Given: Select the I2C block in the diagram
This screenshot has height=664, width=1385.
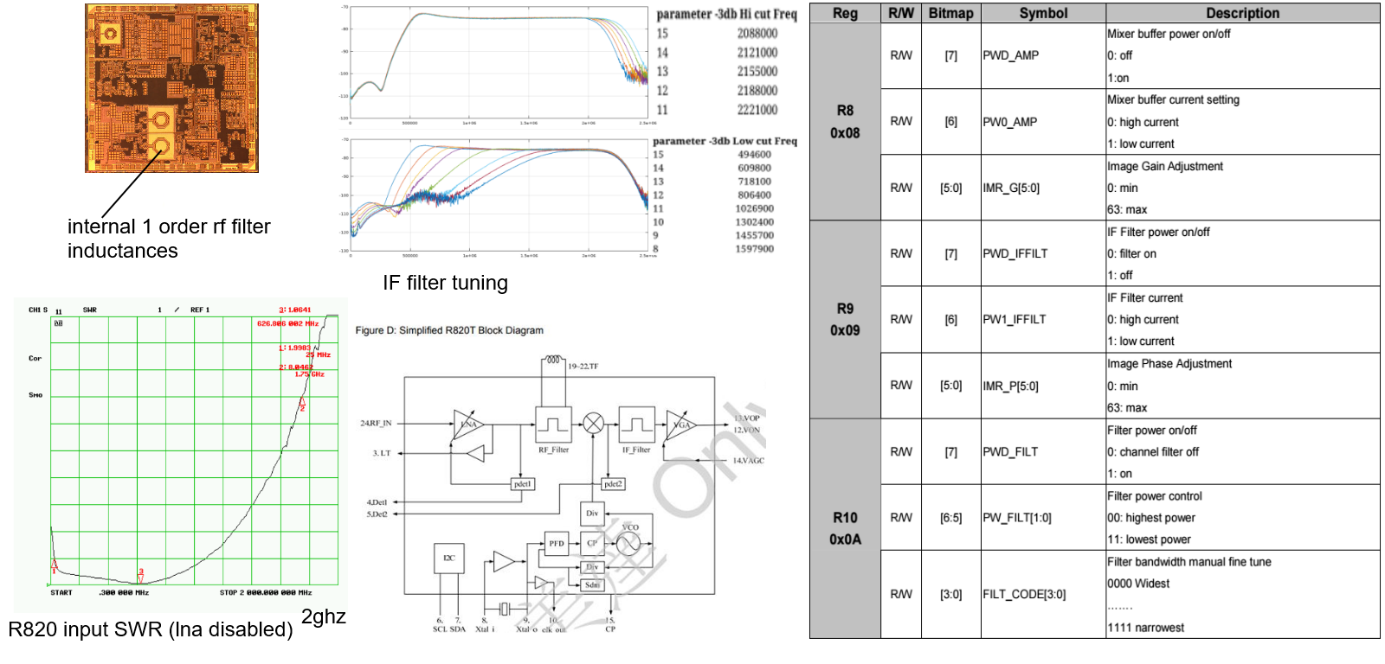Looking at the screenshot, I should coord(448,559).
